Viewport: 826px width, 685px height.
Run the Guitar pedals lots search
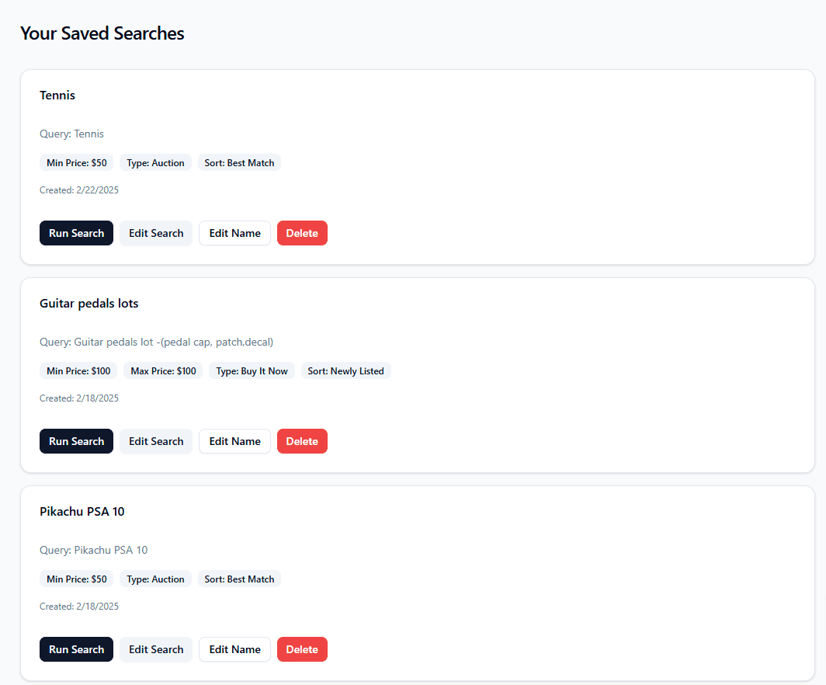coord(76,440)
